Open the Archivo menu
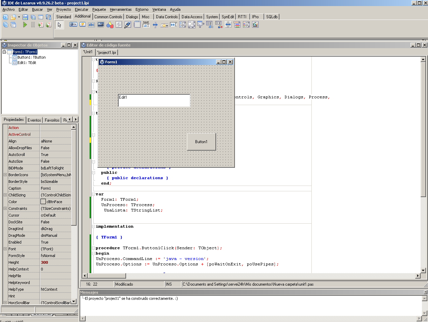428x322 pixels. [x=8, y=9]
